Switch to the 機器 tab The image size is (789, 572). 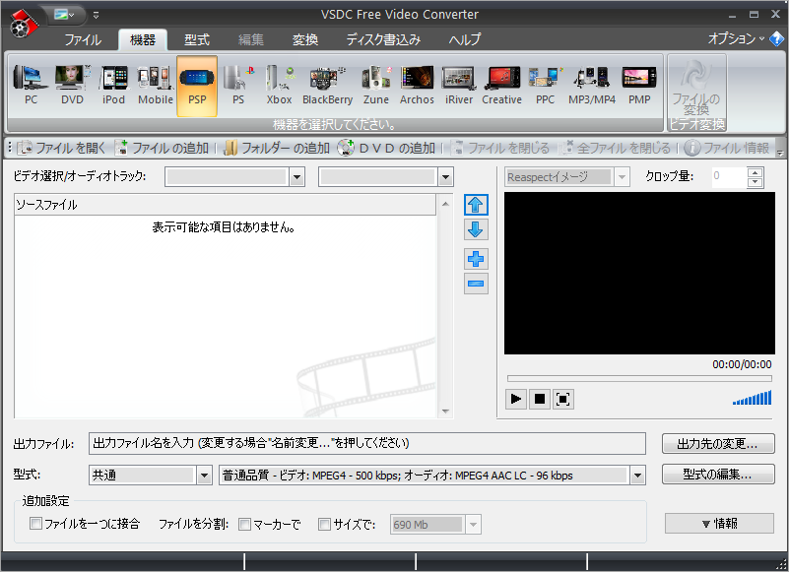pyautogui.click(x=143, y=39)
